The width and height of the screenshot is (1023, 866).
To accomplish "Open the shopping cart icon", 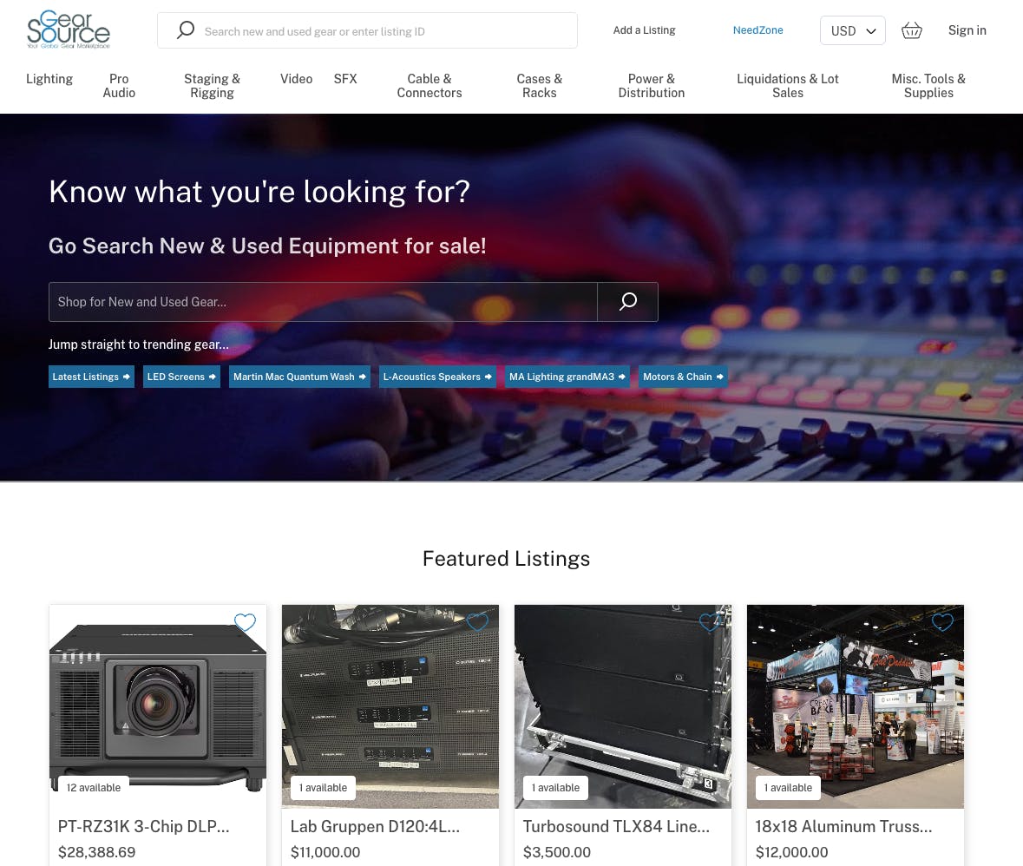I will point(911,30).
